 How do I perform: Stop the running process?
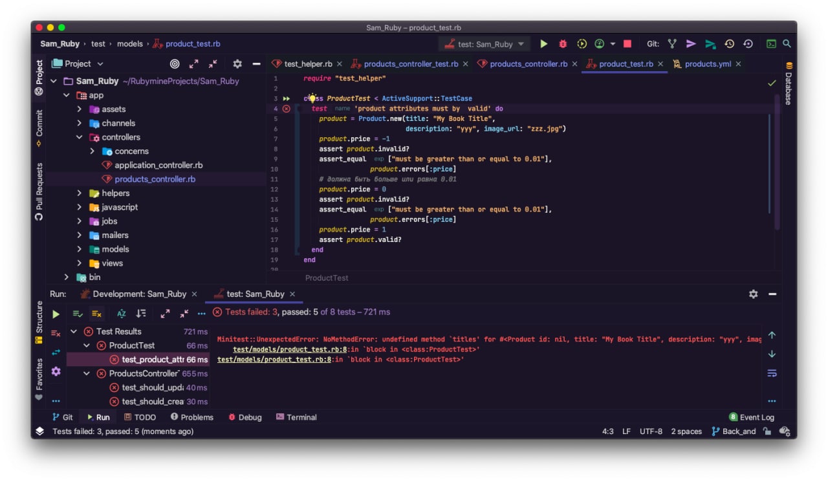tap(627, 44)
